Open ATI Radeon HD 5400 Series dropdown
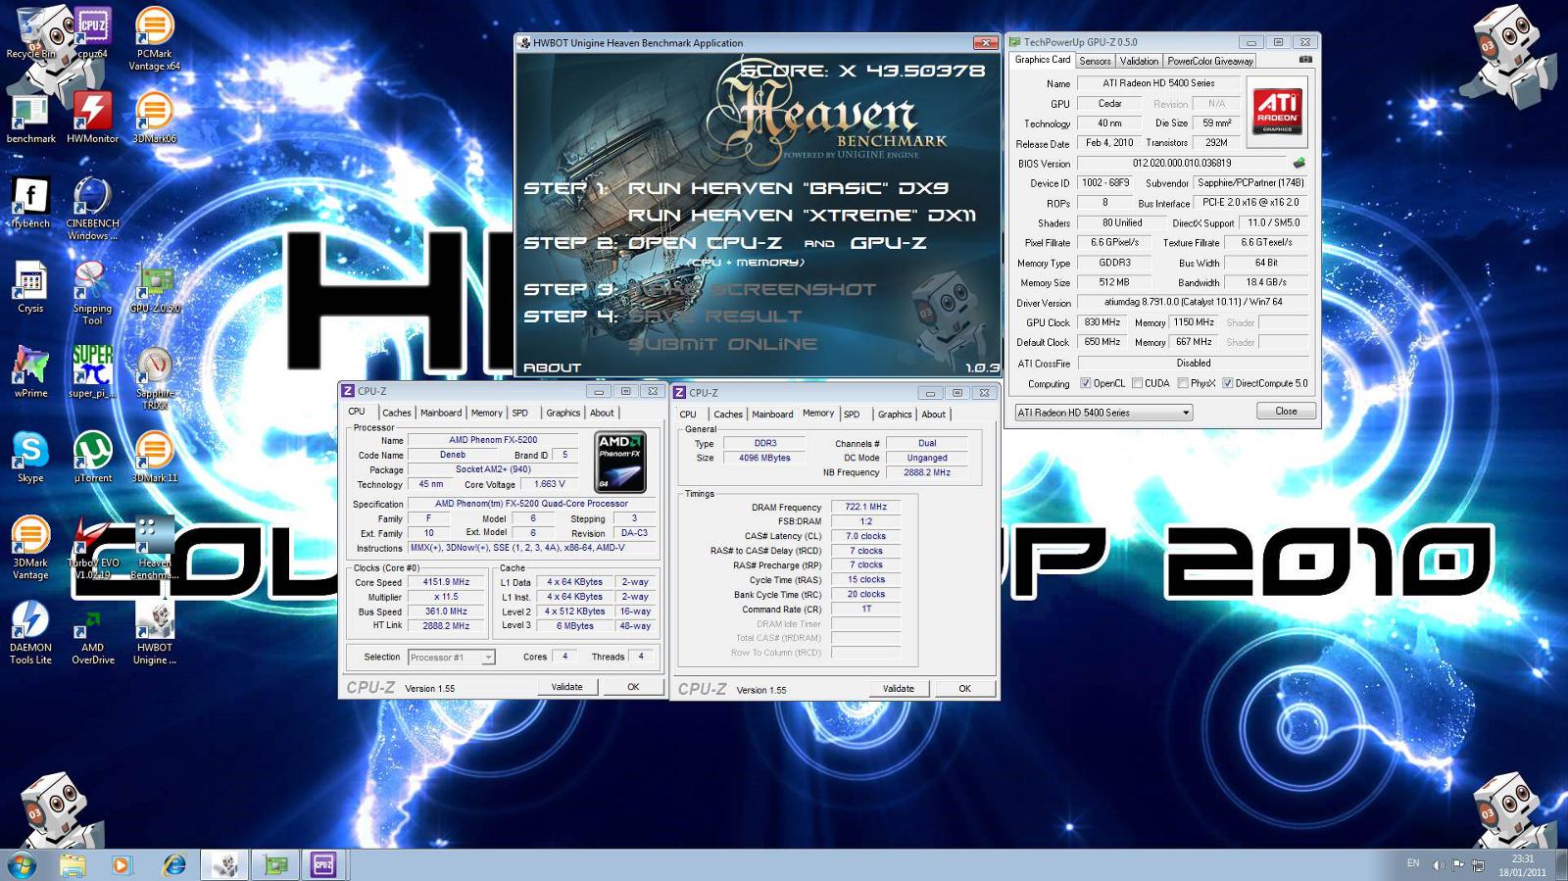The image size is (1568, 881). click(1103, 413)
